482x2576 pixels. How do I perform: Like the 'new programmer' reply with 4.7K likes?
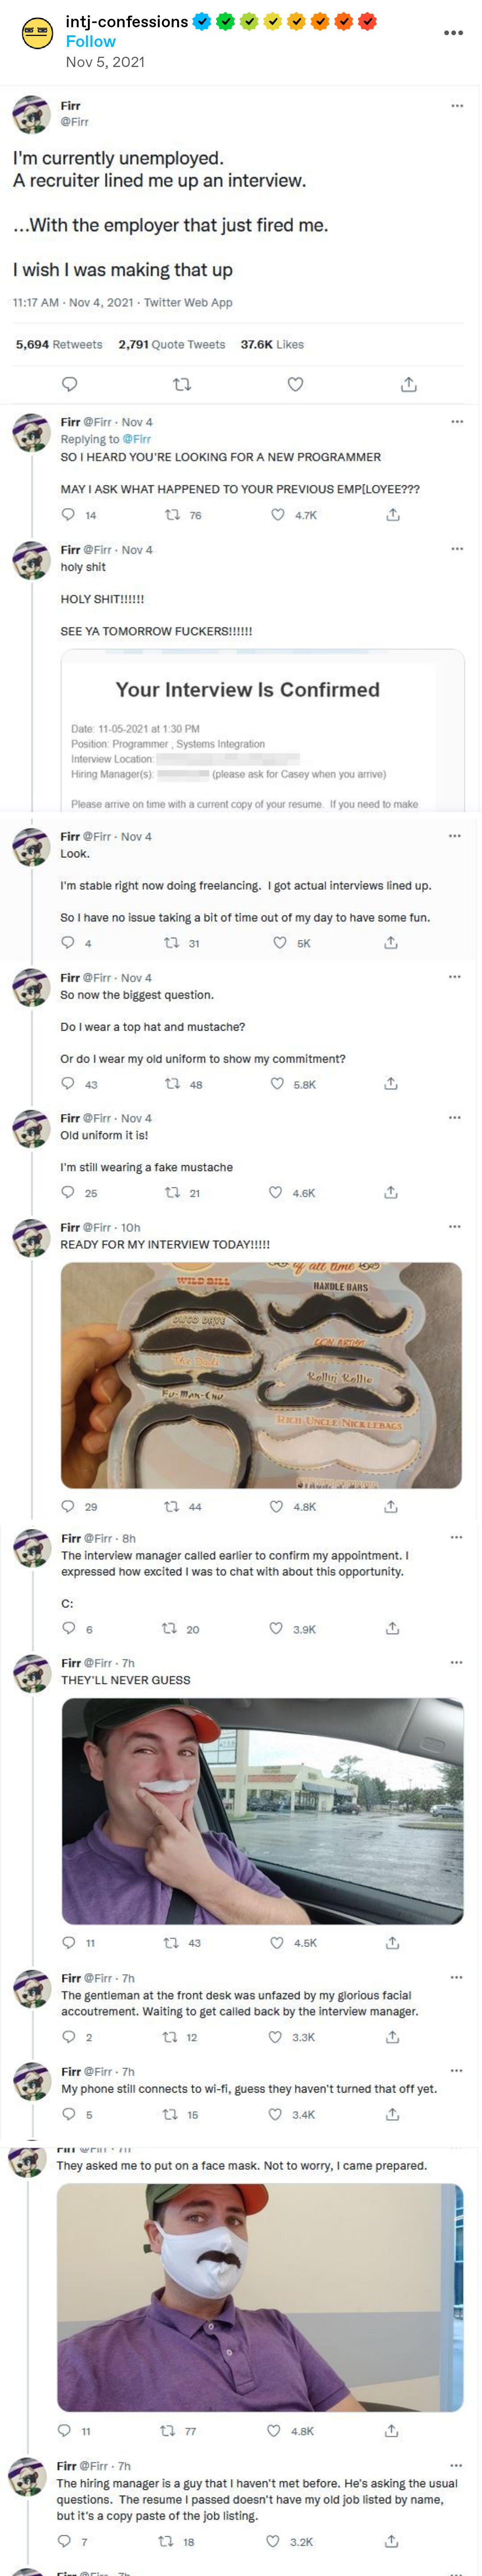click(278, 515)
